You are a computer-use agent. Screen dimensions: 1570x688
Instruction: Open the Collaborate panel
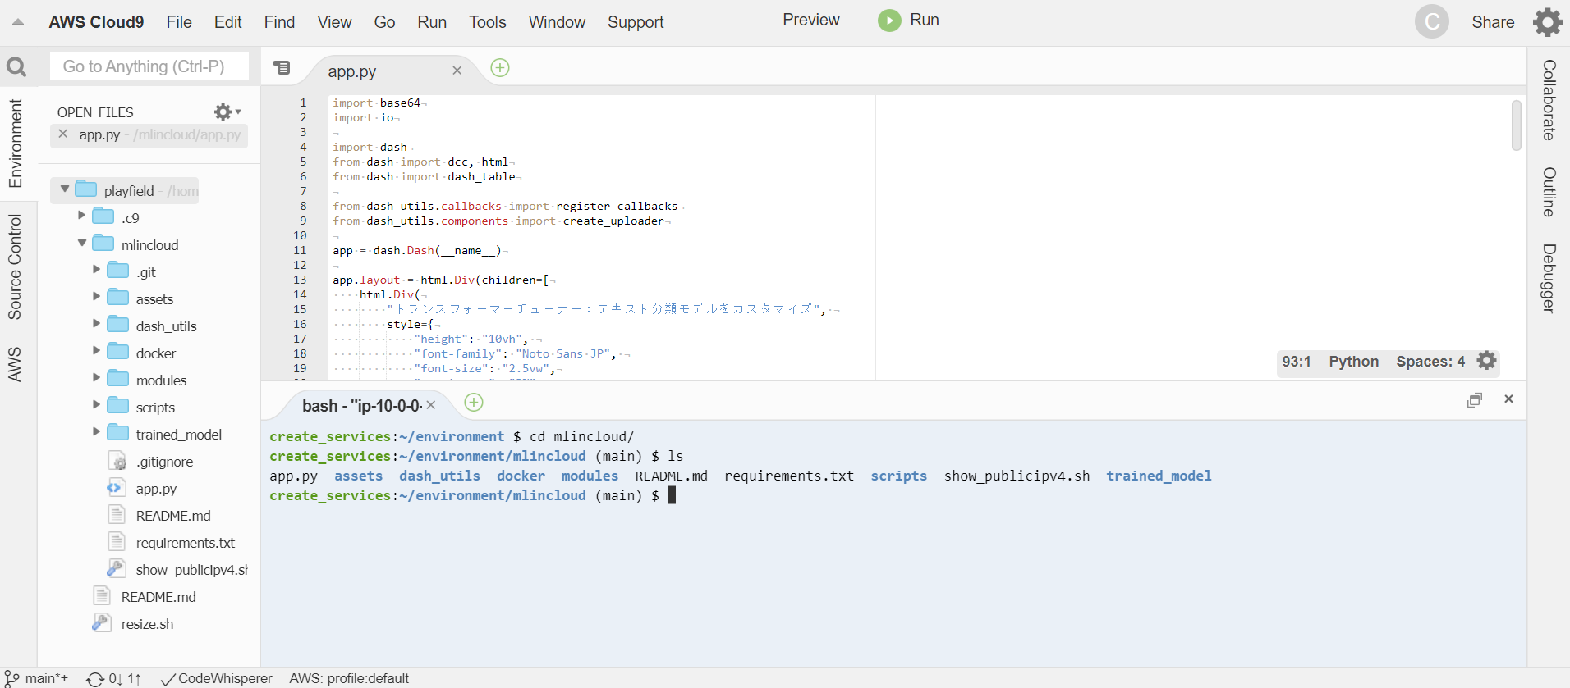1549,100
